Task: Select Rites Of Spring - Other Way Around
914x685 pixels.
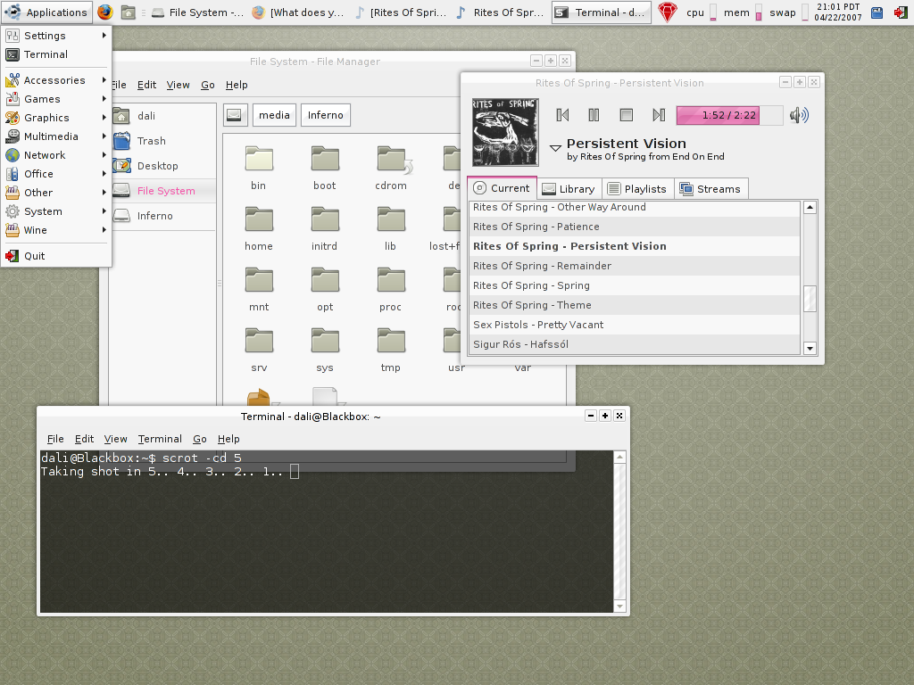Action: 635,207
